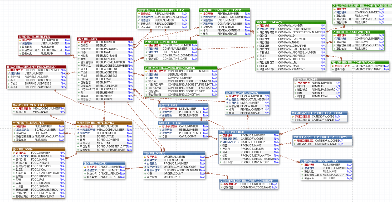Click the N/A link beside USER_ID
Viewport: 392px width, 202px height.
pyautogui.click(x=130, y=45)
